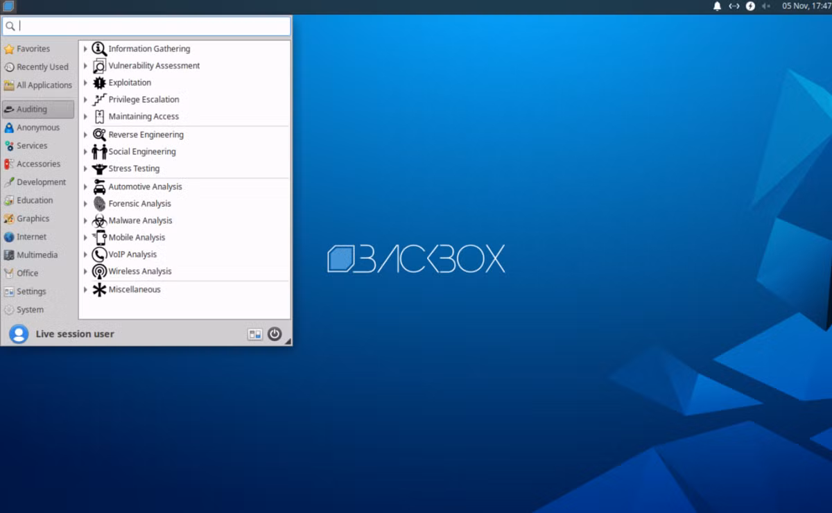
Task: Click the Vulnerability Assessment magnifier icon
Action: pyautogui.click(x=99, y=66)
